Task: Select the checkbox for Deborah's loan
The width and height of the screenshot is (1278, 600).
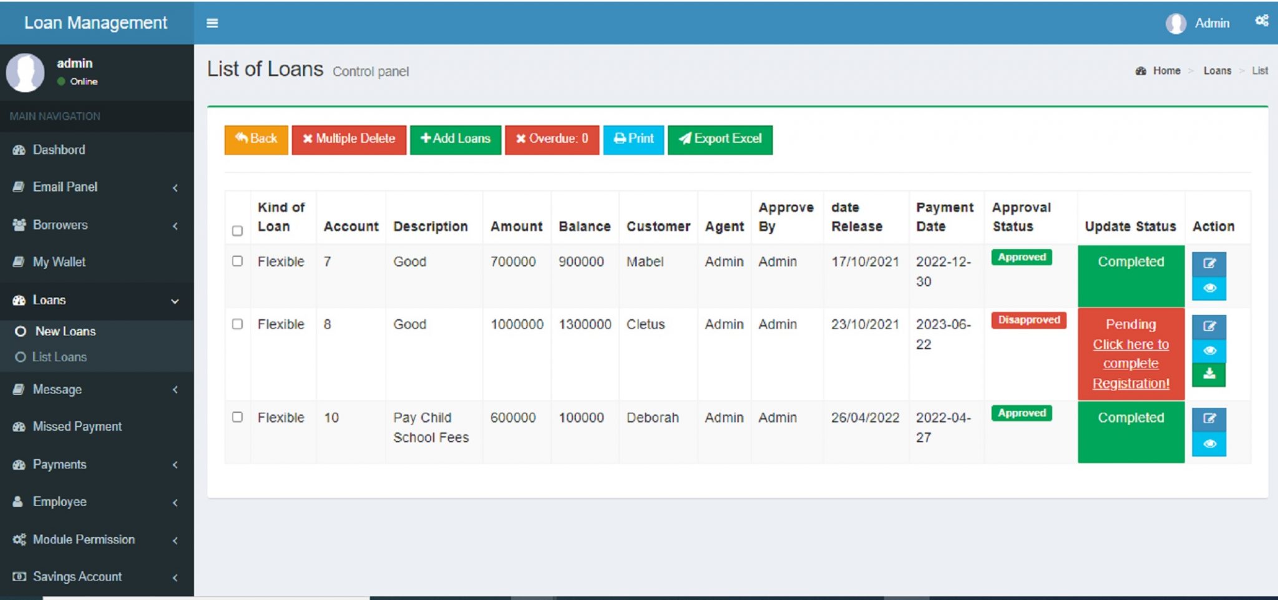Action: (237, 419)
